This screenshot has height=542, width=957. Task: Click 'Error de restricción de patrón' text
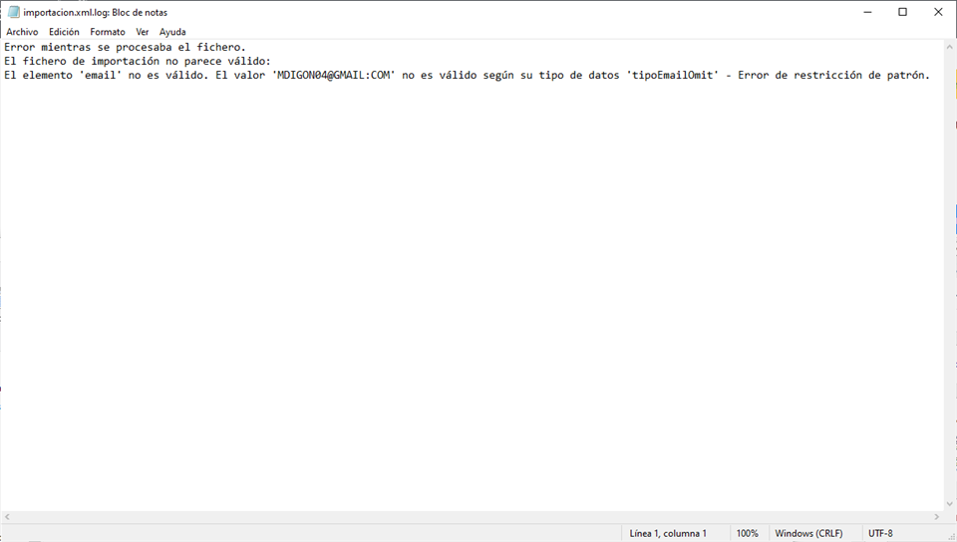832,75
